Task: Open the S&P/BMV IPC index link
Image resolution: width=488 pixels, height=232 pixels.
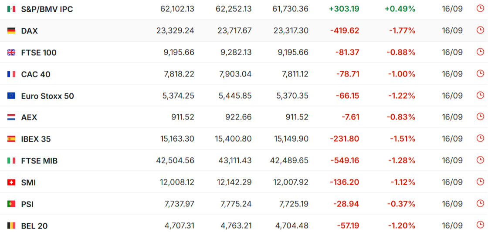Action: point(47,9)
